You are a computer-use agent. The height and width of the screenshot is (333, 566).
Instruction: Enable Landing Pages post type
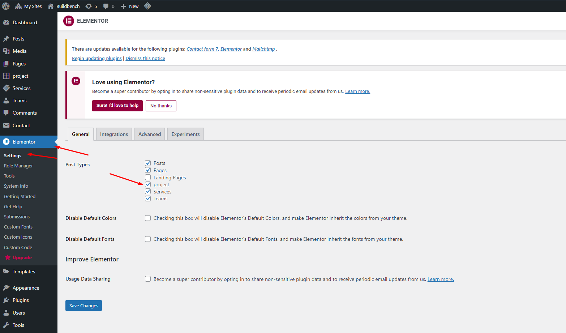tap(148, 177)
